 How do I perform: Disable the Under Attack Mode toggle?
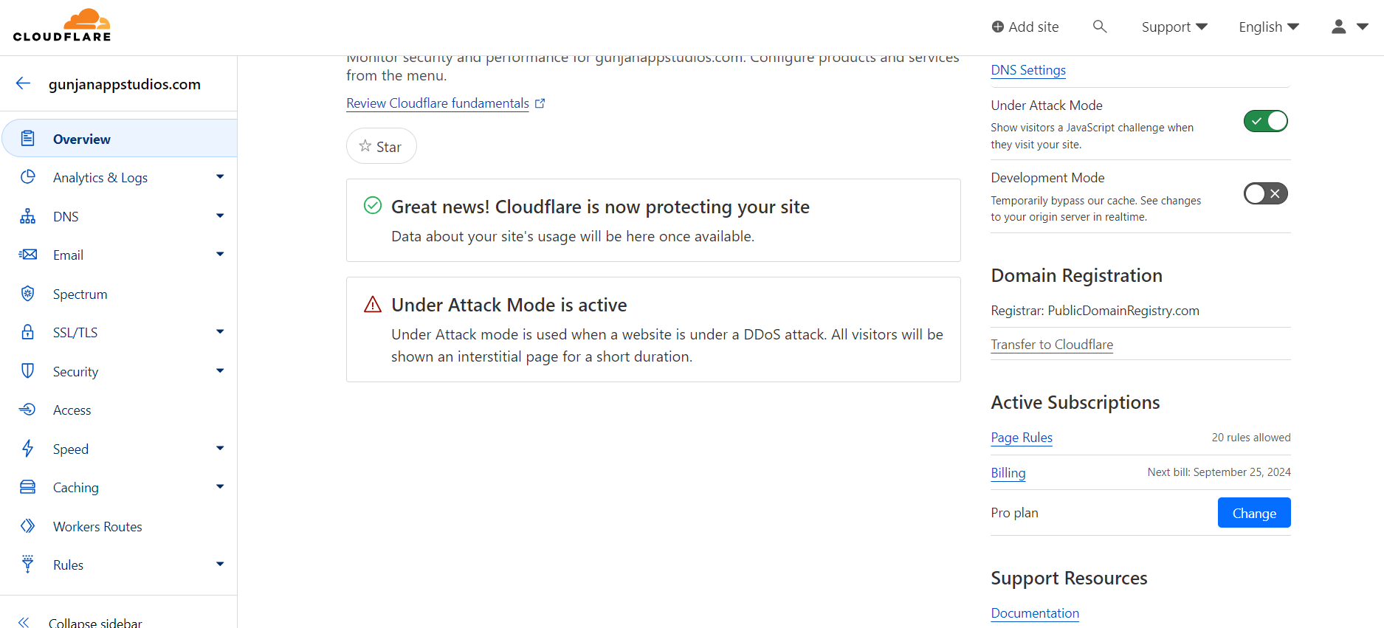1265,121
